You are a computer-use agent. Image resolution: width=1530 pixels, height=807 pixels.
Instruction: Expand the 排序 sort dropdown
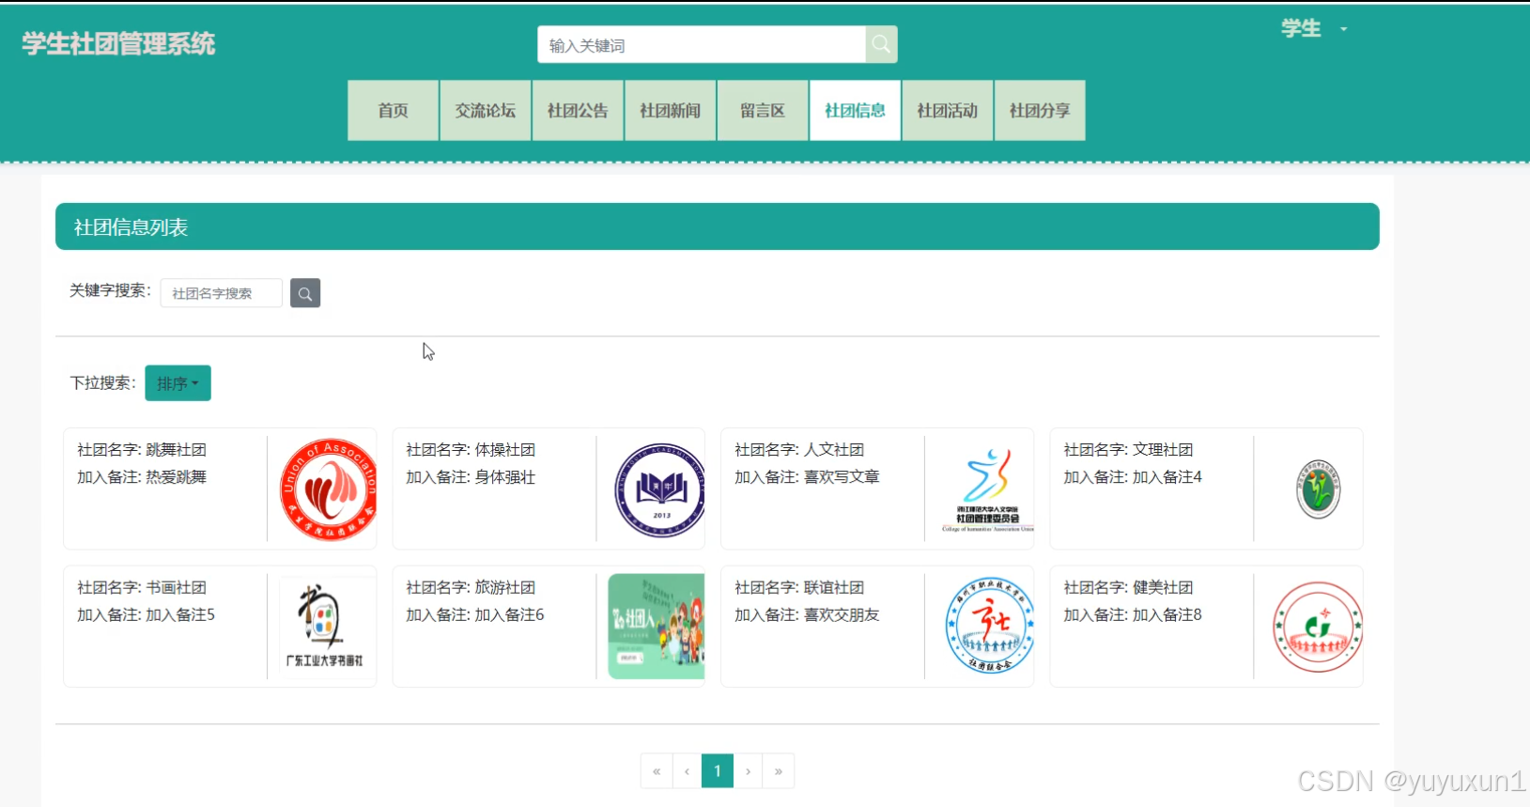(178, 383)
